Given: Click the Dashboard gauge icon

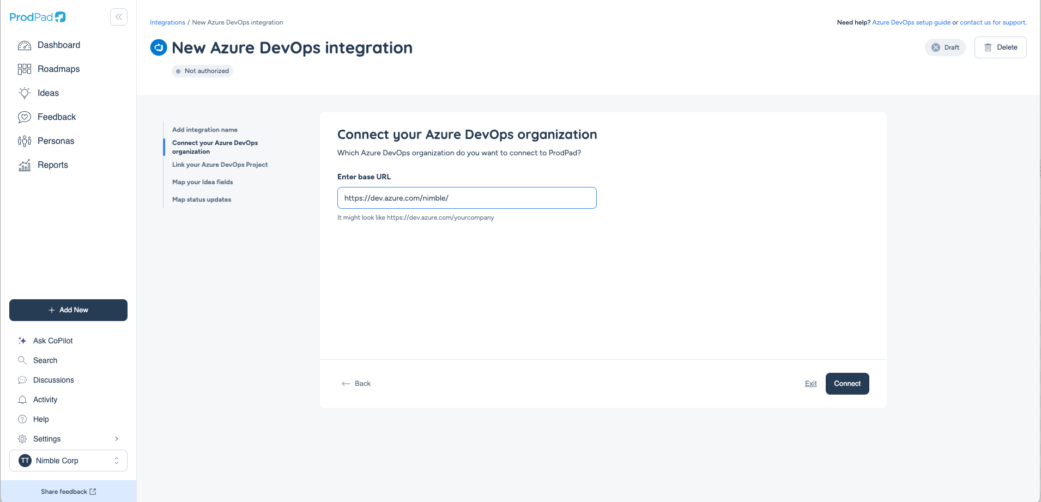Looking at the screenshot, I should pyautogui.click(x=25, y=45).
